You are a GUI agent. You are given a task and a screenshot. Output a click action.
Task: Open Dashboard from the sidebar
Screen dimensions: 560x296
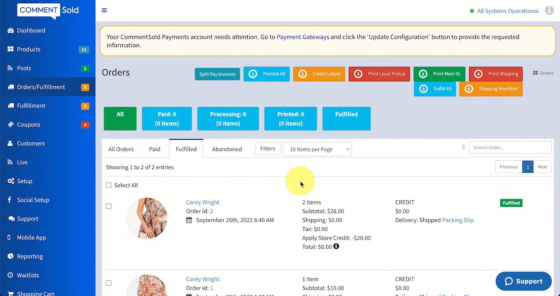(x=31, y=30)
